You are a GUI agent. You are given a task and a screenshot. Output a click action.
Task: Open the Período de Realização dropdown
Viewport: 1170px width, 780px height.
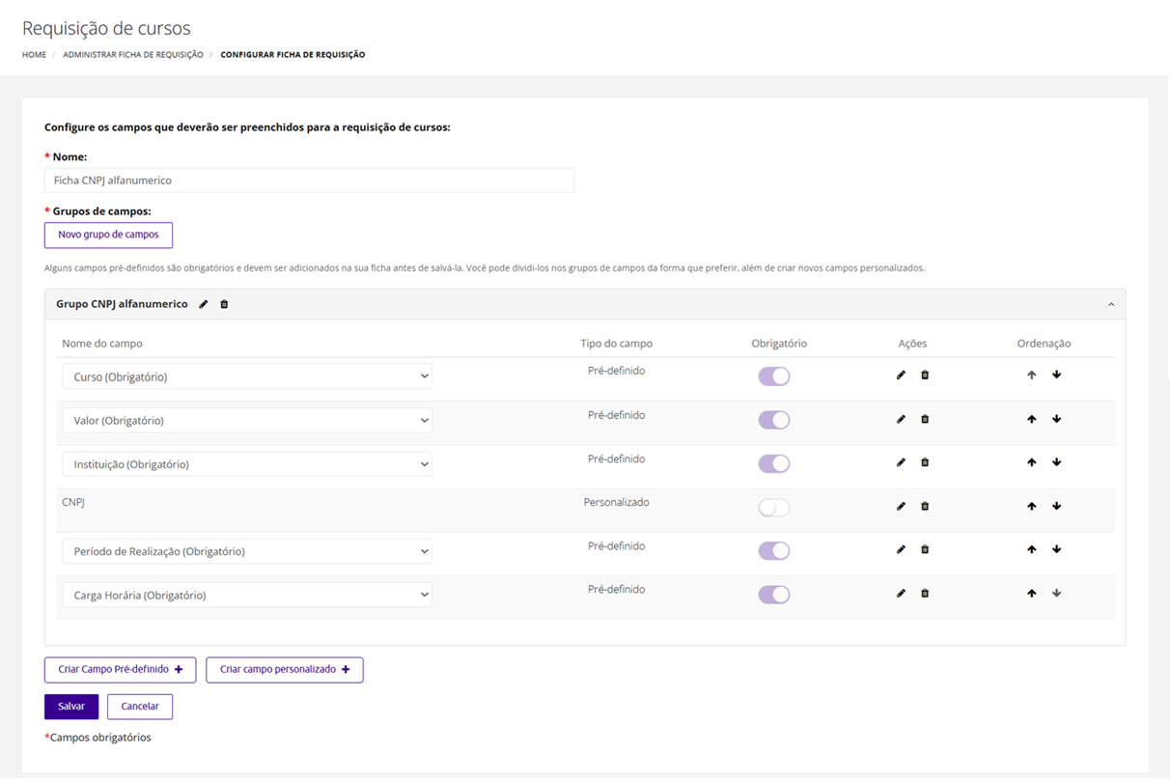pos(247,551)
